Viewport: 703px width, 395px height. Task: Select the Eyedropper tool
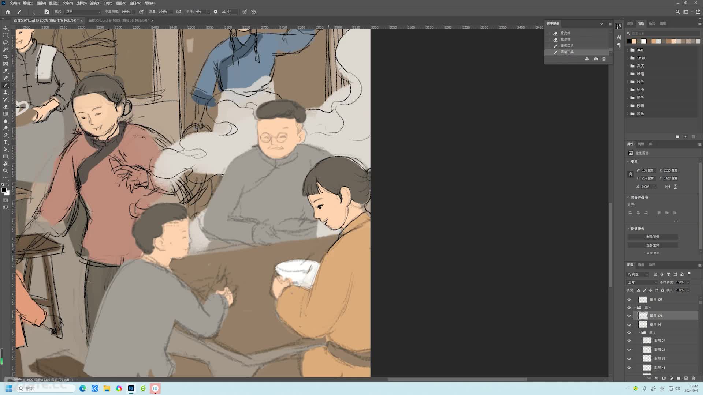(x=5, y=71)
